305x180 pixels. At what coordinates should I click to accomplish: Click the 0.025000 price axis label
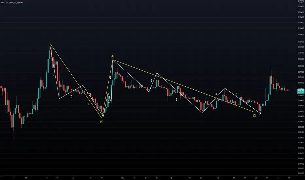(301, 142)
